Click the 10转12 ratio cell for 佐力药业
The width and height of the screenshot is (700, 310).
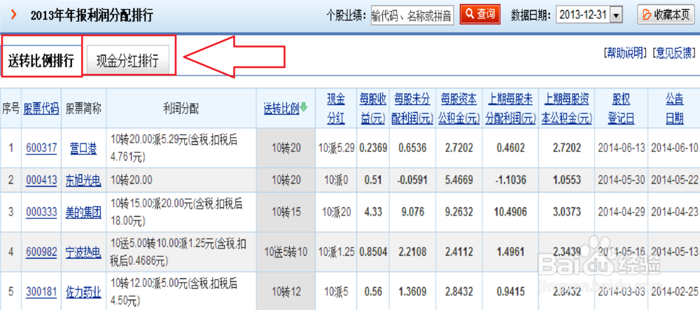(x=286, y=293)
